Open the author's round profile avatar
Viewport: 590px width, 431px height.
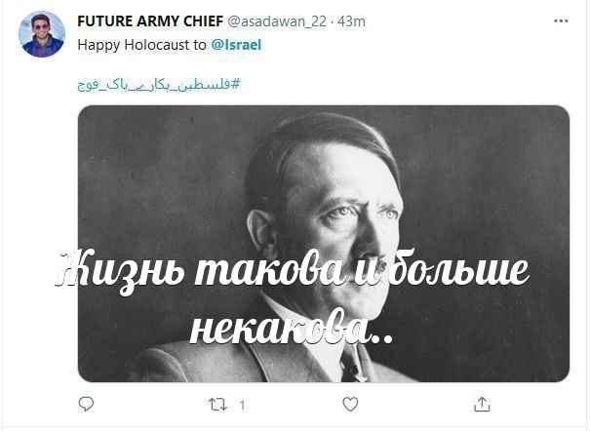tap(42, 34)
